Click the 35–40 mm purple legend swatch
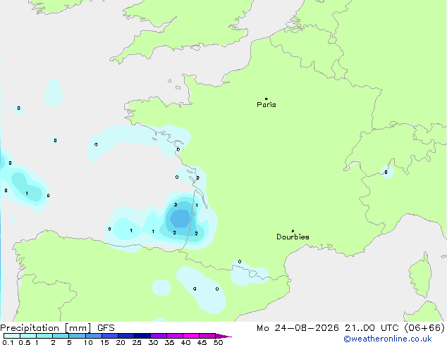This screenshot has height=345, width=447. (175, 336)
